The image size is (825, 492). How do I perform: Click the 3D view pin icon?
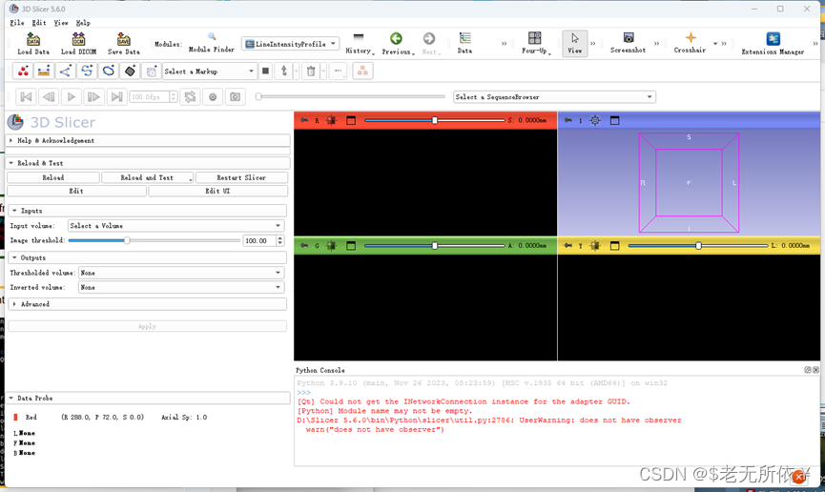[x=567, y=120]
